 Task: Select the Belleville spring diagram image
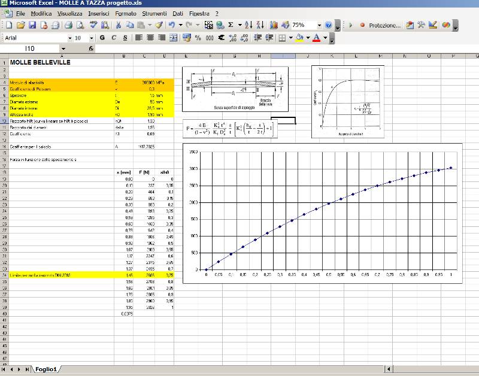point(235,89)
